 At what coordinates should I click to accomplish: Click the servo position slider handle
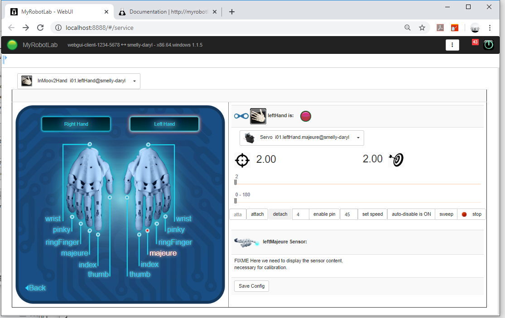[236, 182]
